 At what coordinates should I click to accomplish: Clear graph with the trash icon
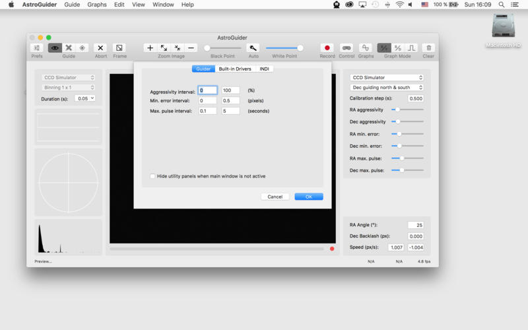point(428,48)
